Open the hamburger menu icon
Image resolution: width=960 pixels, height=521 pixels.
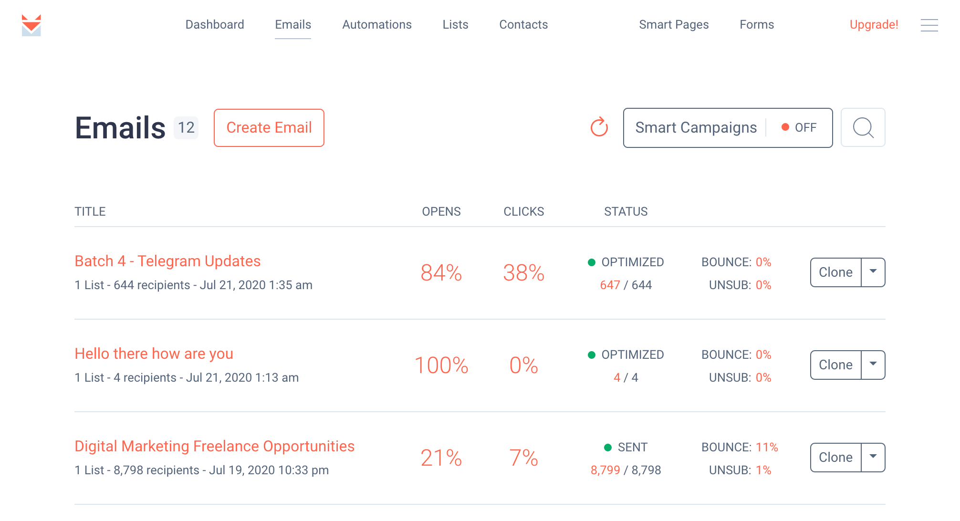pyautogui.click(x=929, y=25)
